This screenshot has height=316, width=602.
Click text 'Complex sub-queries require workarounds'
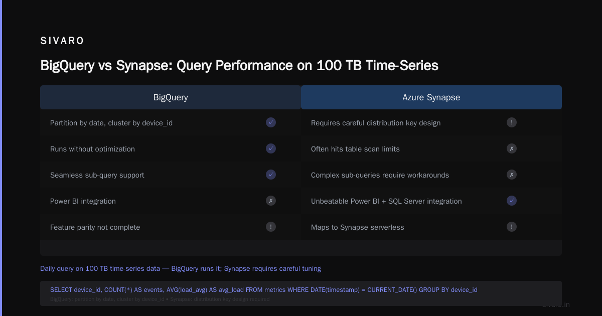(380, 175)
